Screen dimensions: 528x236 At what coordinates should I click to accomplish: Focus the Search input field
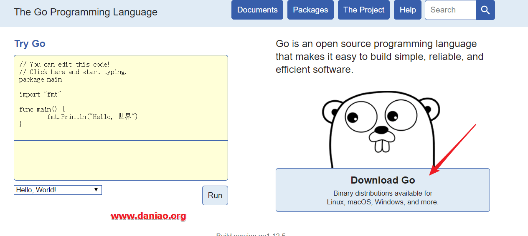[x=450, y=10]
